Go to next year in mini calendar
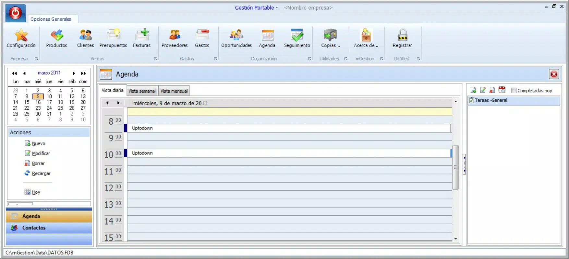The image size is (569, 259). [83, 73]
